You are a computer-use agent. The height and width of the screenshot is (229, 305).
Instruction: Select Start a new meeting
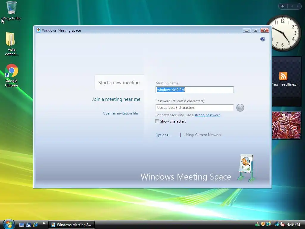click(119, 82)
